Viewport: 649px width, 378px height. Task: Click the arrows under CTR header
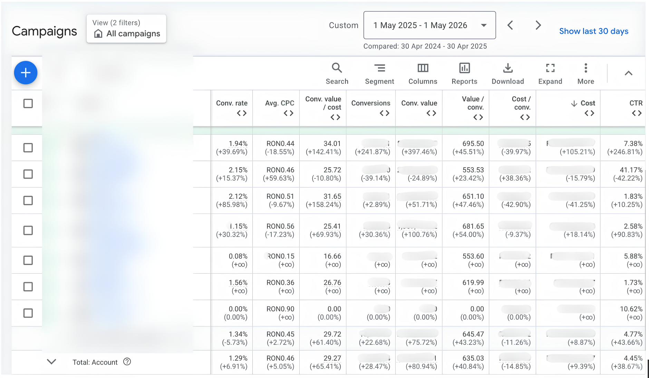637,113
